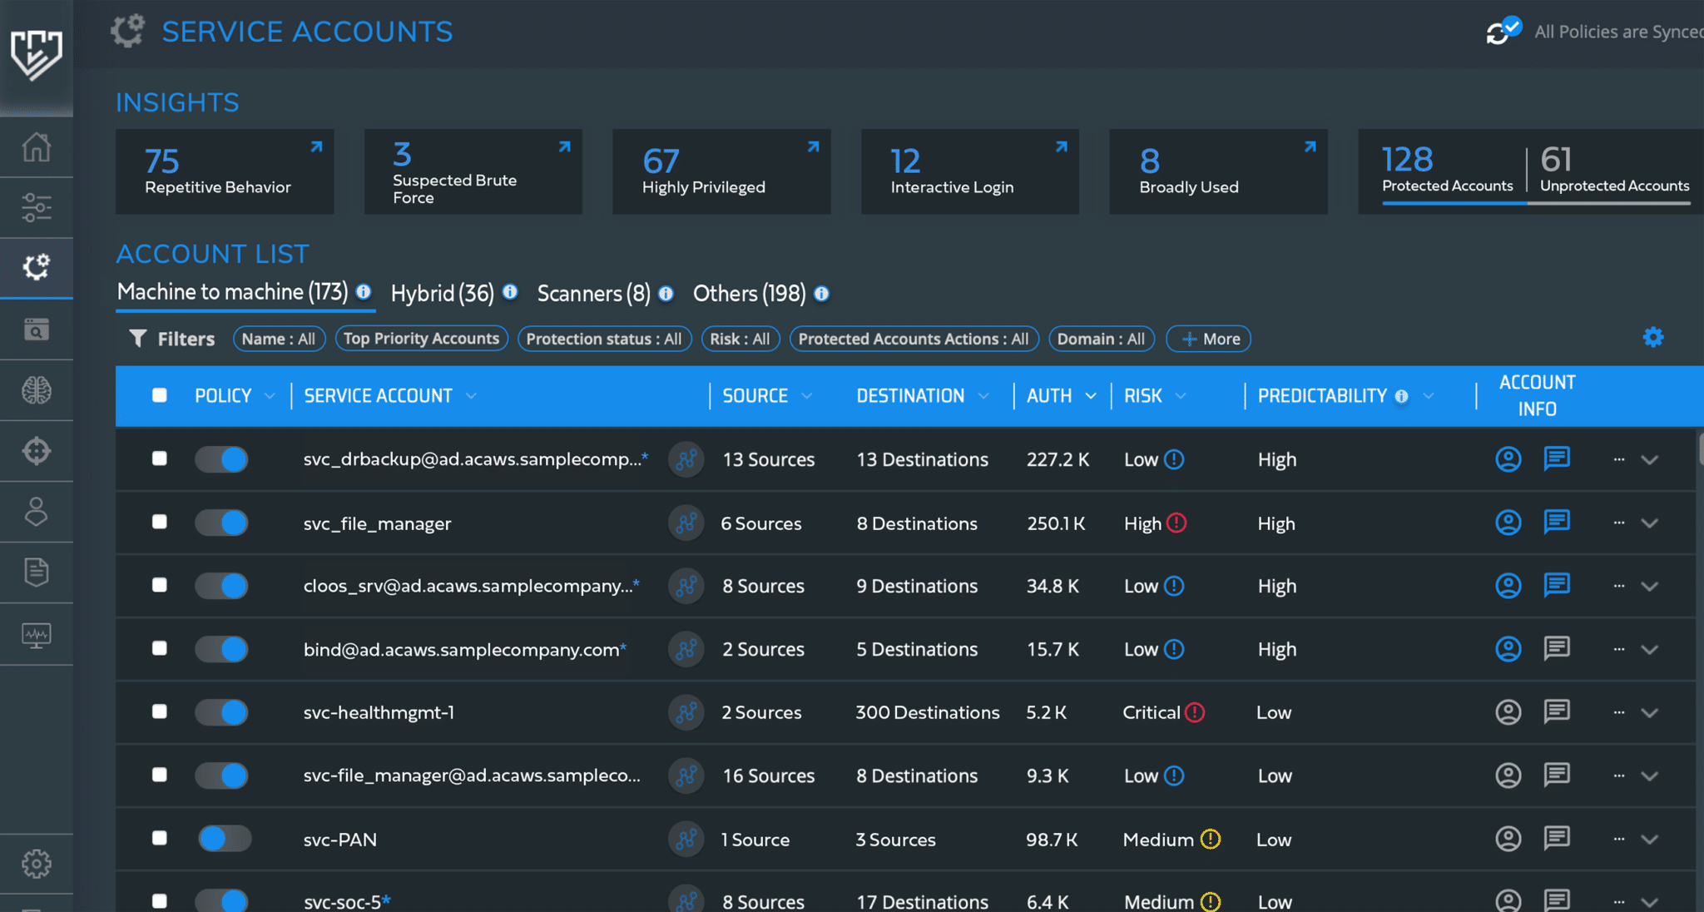Switch to Others (198) tab

(x=749, y=294)
